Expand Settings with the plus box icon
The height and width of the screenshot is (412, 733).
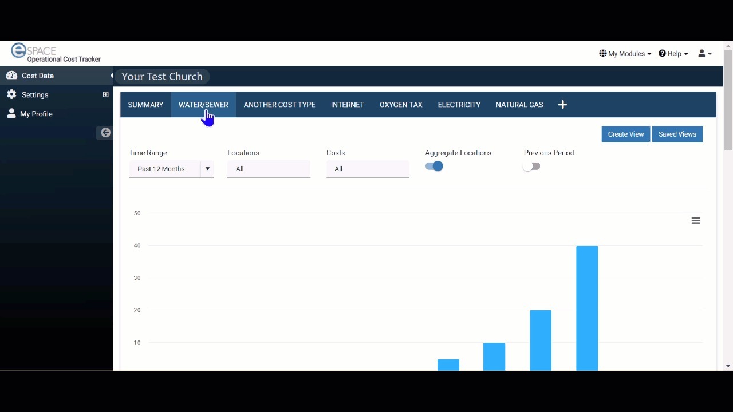click(105, 94)
